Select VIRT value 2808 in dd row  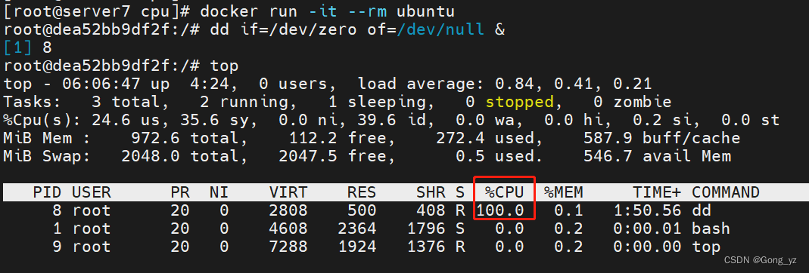[x=288, y=210]
